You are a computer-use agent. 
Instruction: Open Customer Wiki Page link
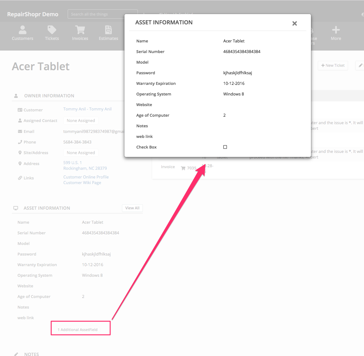pos(82,183)
